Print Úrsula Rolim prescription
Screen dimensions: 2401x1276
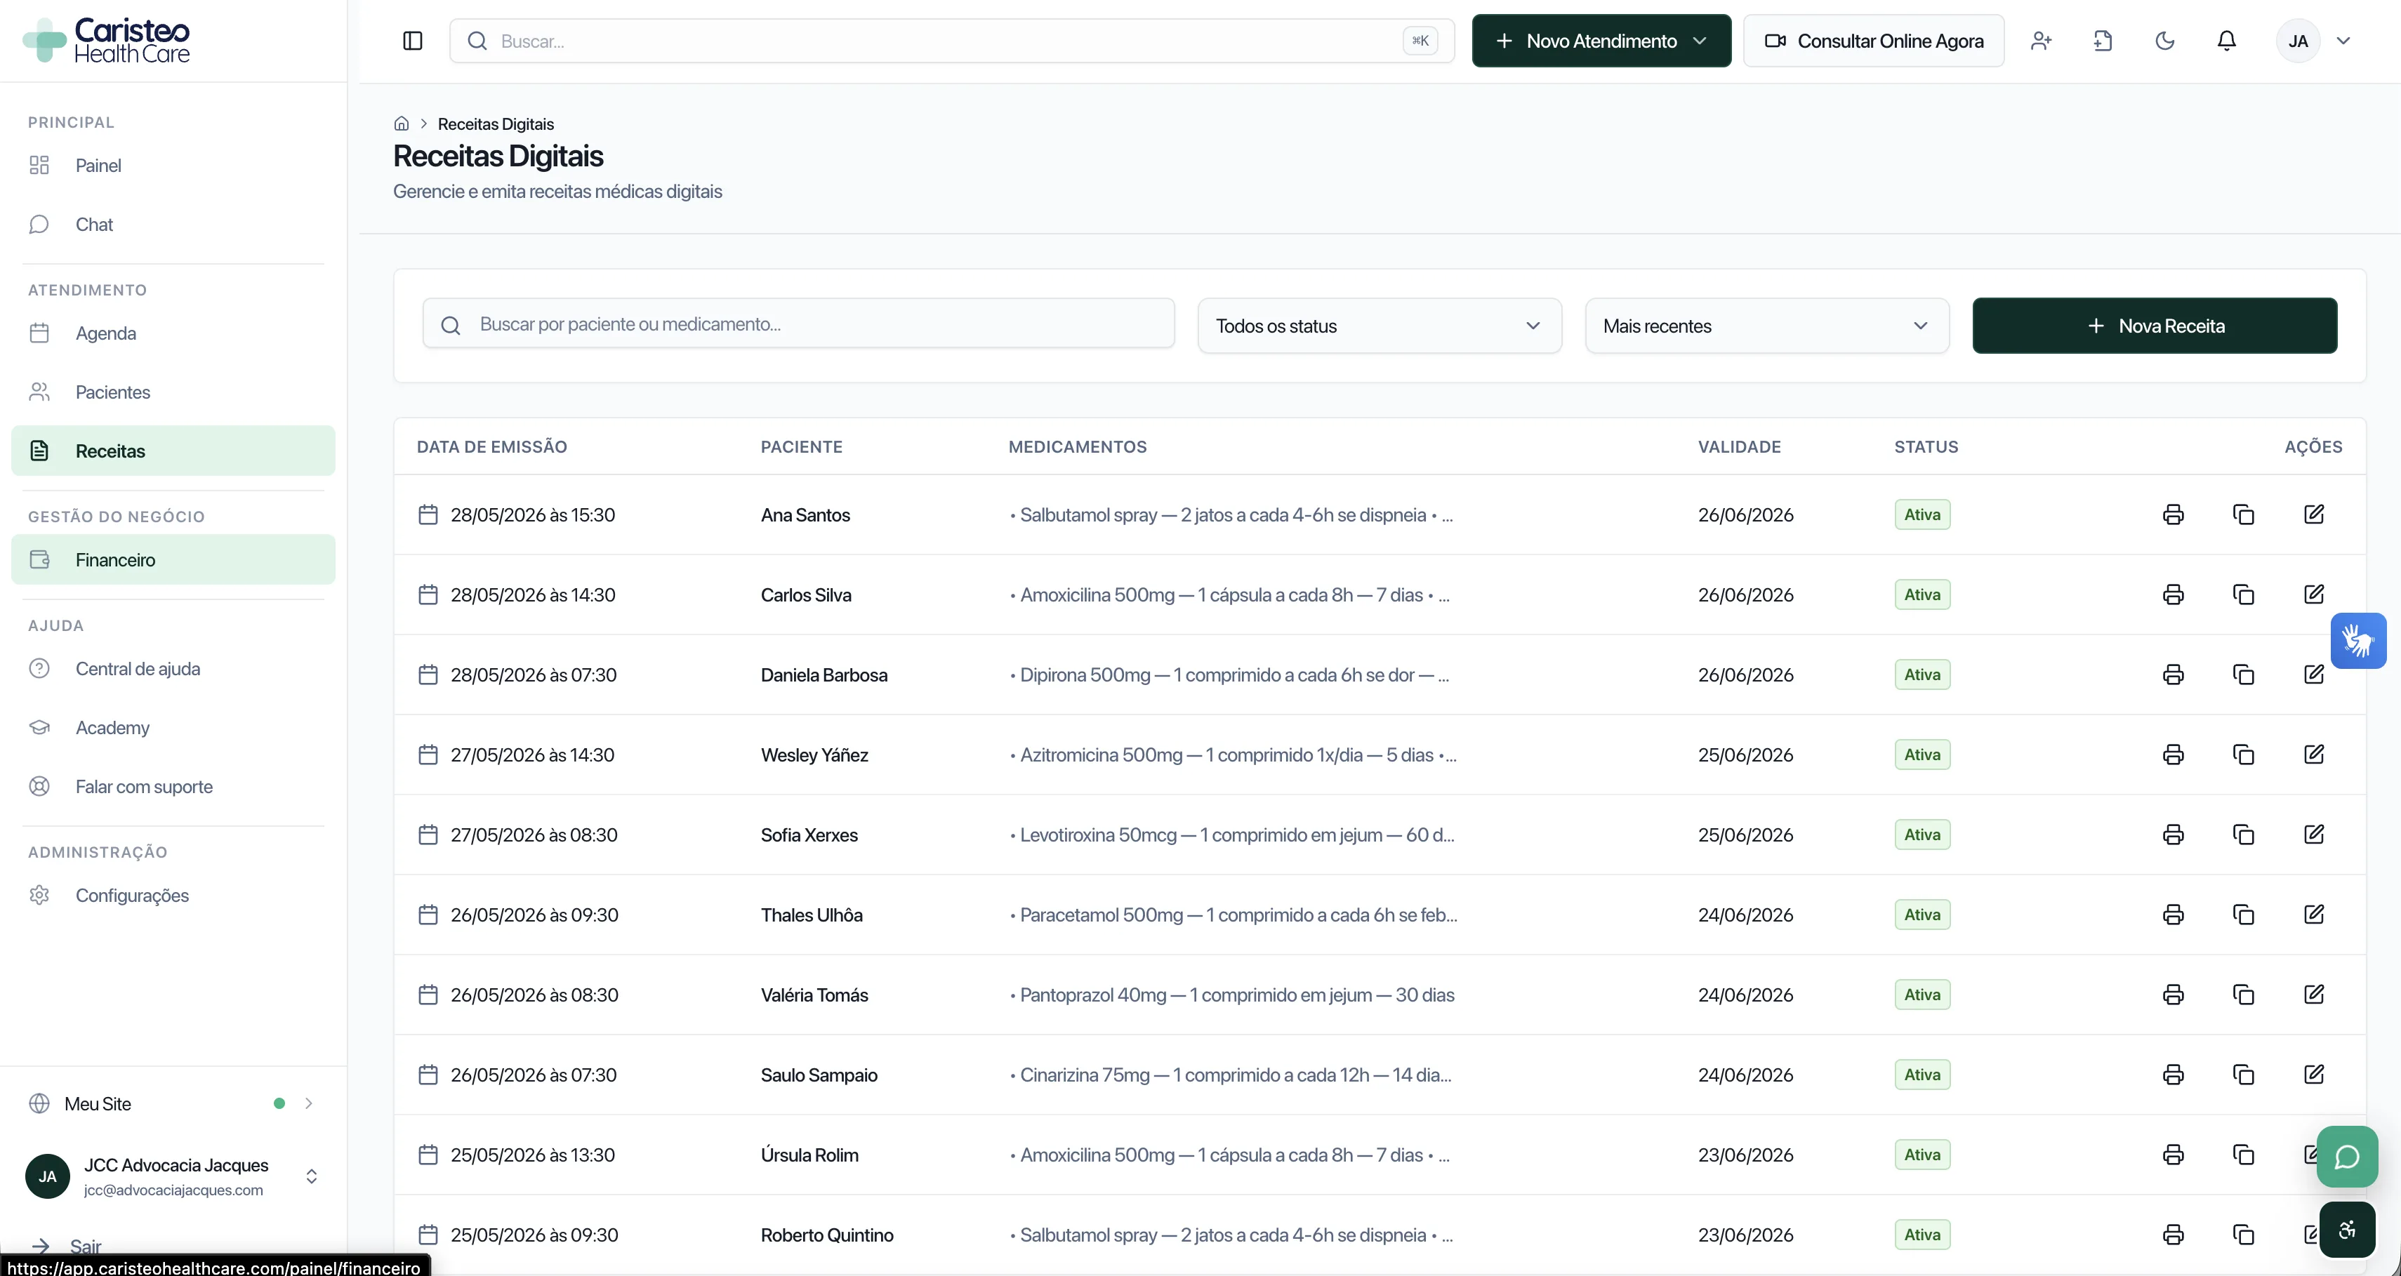click(2174, 1156)
